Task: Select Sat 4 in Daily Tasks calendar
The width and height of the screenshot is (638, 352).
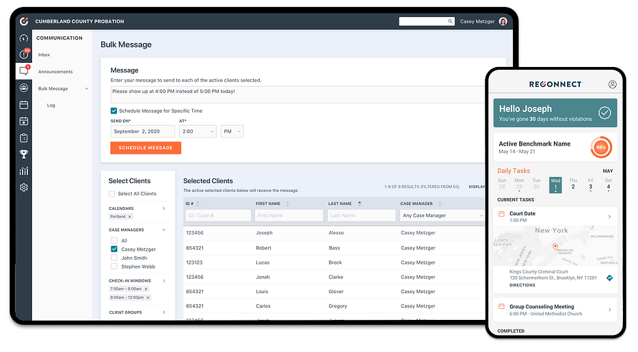Action: (609, 184)
